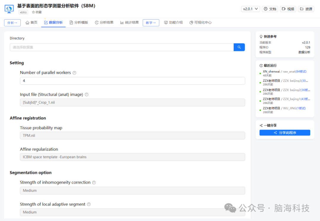Open the 文档 documentation button
This screenshot has width=320, height=221.
tap(270, 9)
